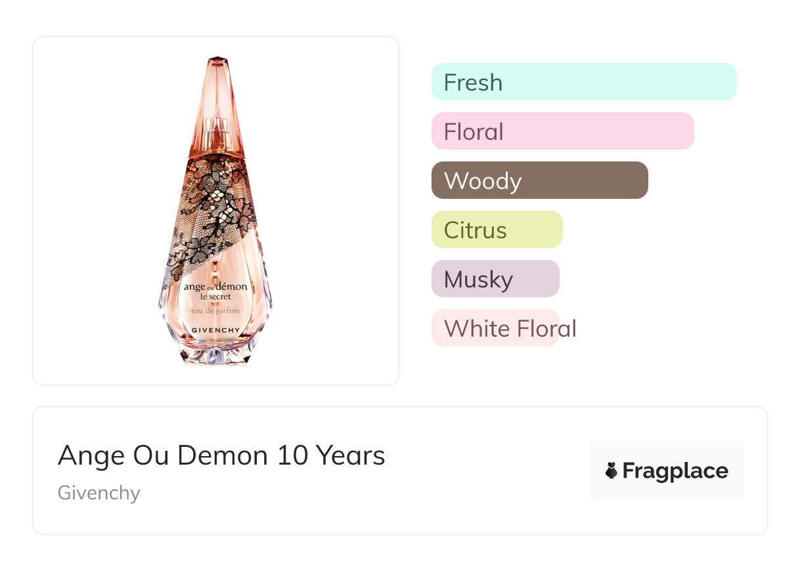The width and height of the screenshot is (800, 567).
Task: Click the Givenchy brand name under the title
Action: click(x=99, y=493)
